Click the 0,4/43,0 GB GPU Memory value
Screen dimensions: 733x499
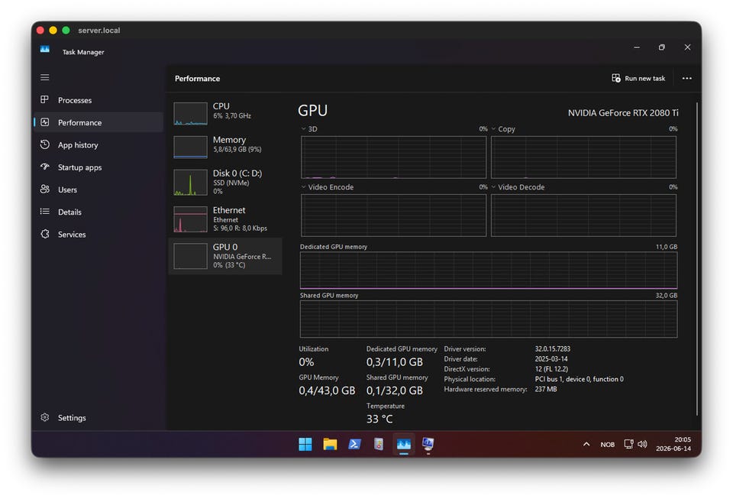coord(327,390)
